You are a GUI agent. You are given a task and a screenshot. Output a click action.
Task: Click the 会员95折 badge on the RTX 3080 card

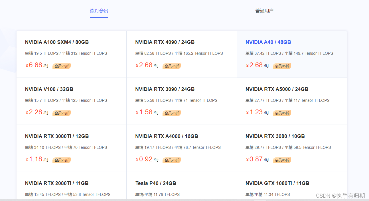282,160
